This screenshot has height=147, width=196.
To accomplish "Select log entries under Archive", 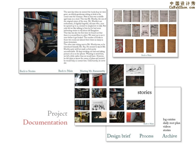I will click(x=169, y=119).
